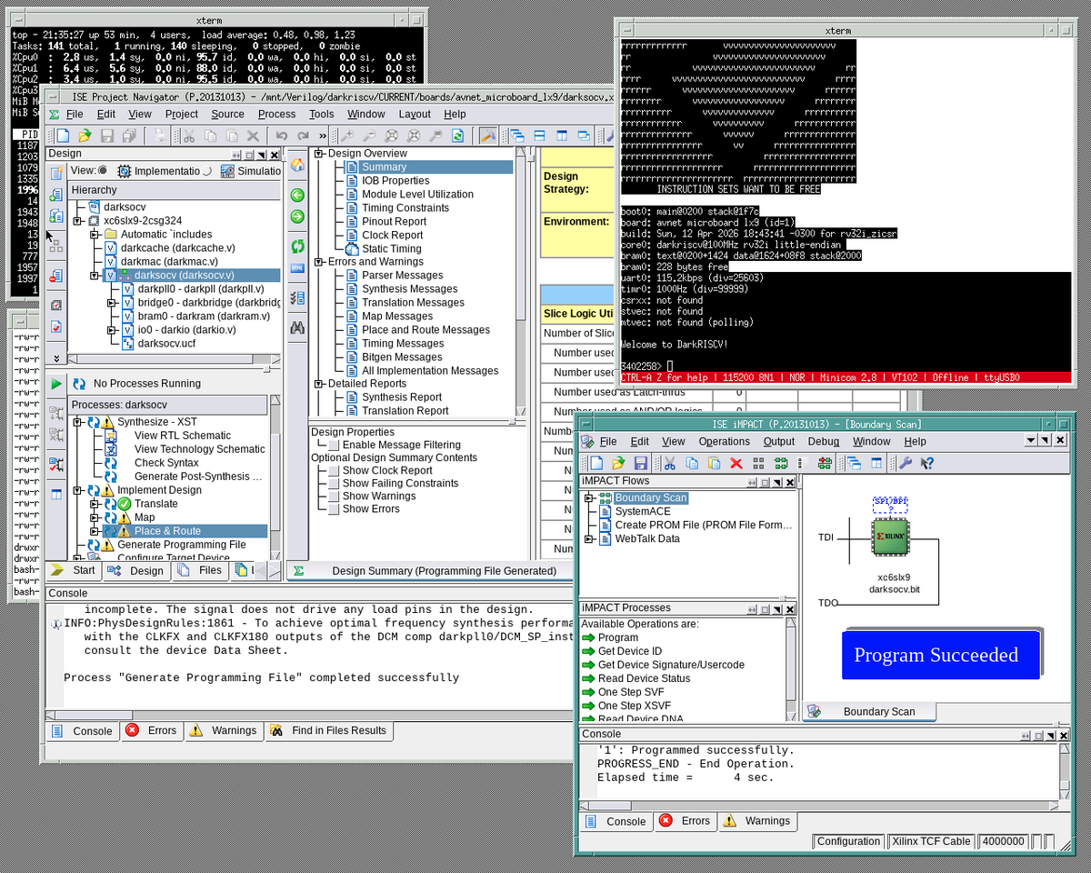Check Show Warnings option
Screen dimensions: 1091x873
[x=334, y=497]
